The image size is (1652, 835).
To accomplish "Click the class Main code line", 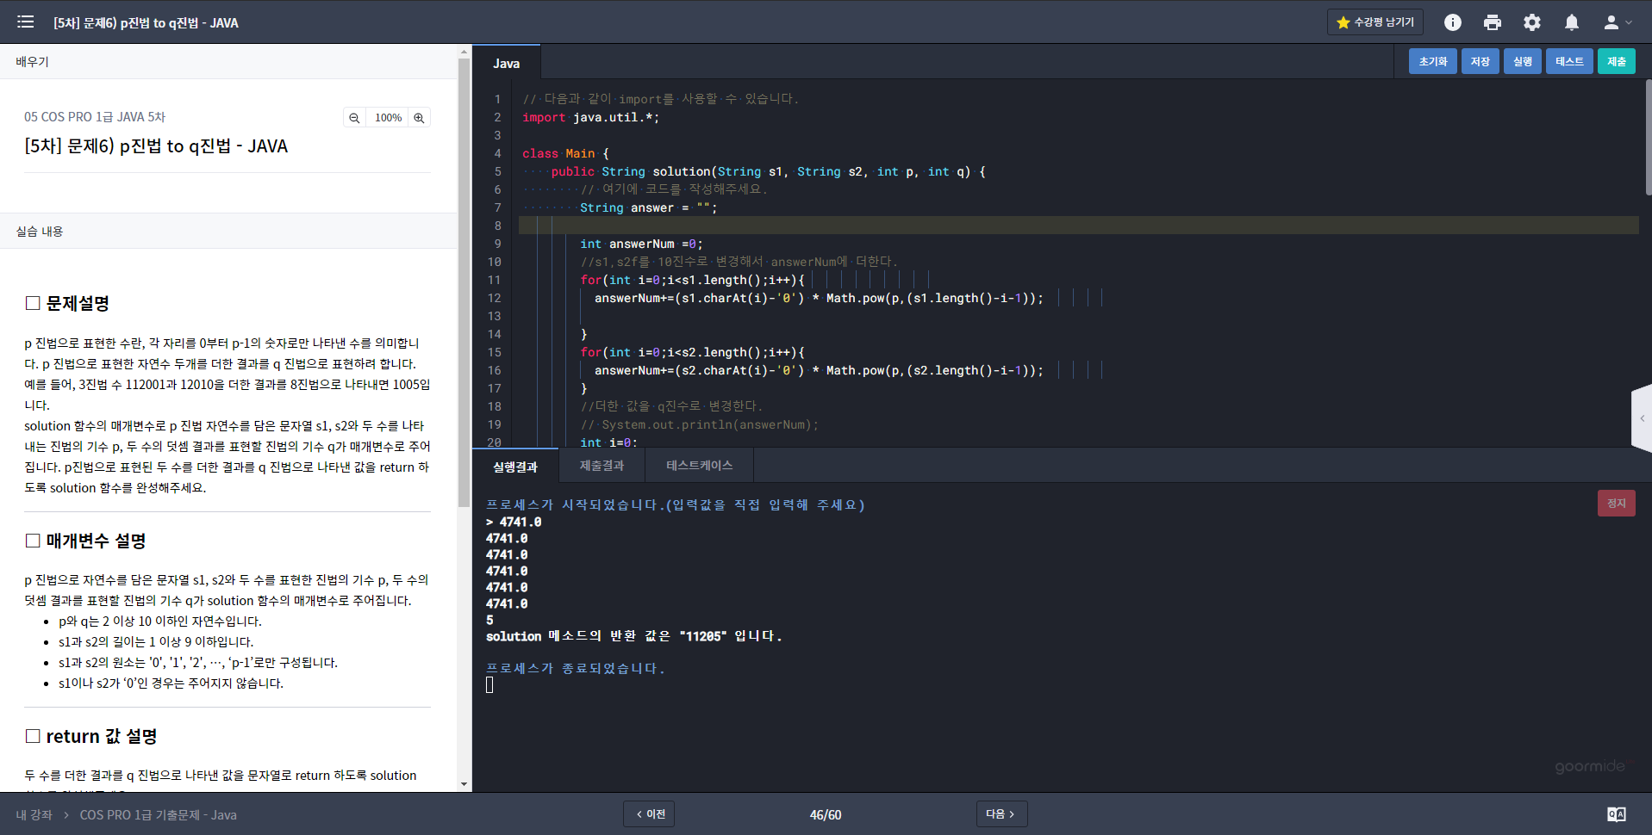I will pyautogui.click(x=565, y=153).
